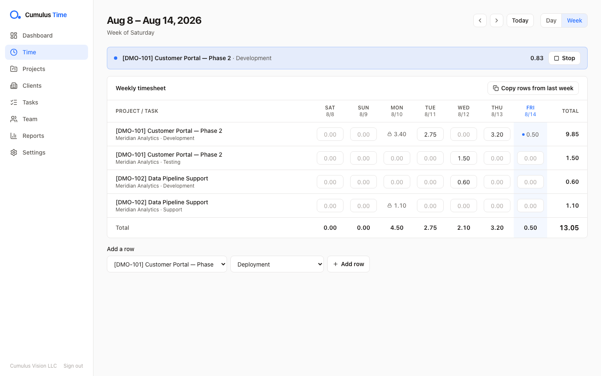Viewport: 601px width, 376px height.
Task: Click the Cumulus Time logo
Action: (x=38, y=15)
